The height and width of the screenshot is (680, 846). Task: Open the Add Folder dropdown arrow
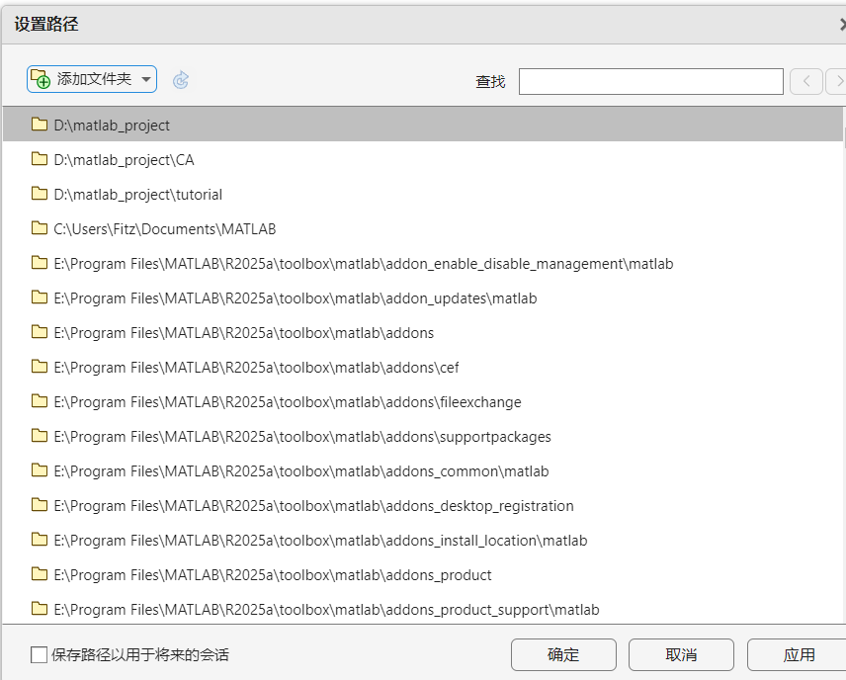click(x=146, y=79)
